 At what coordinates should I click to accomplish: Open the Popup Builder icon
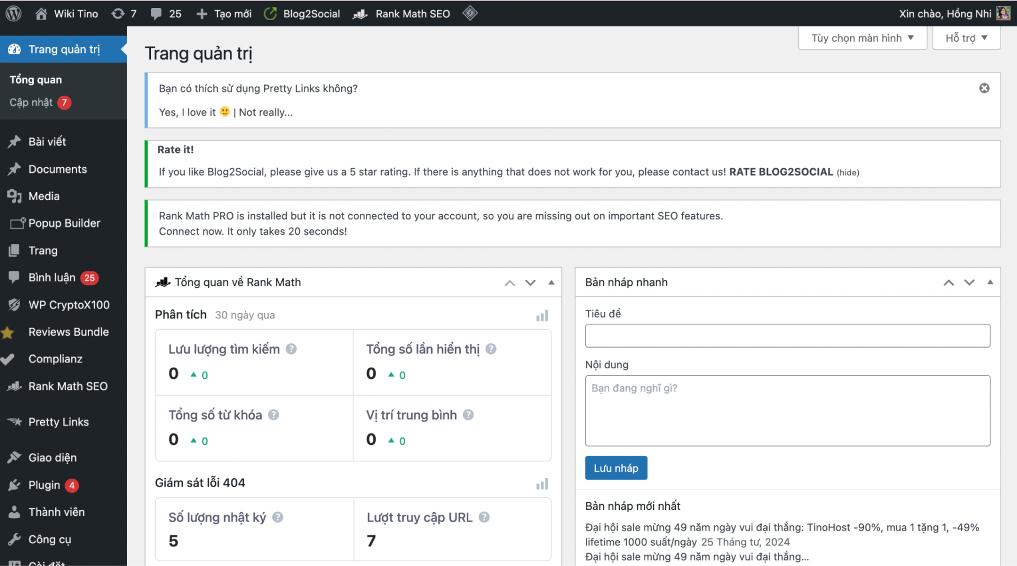click(17, 223)
